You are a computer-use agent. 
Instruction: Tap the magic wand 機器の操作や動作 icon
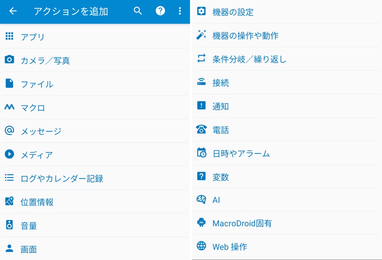[201, 35]
